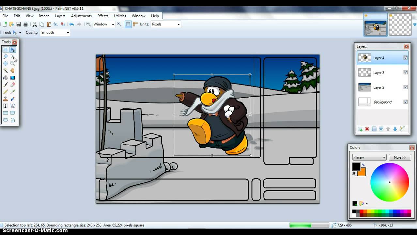The image size is (417, 235).
Task: Delete layer with red X icon
Action: 367,129
